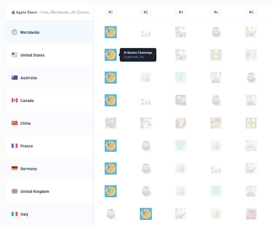Click the K-Games Challenge tooltip label

[x=138, y=53]
